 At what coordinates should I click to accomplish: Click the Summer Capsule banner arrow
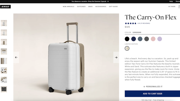108,1
